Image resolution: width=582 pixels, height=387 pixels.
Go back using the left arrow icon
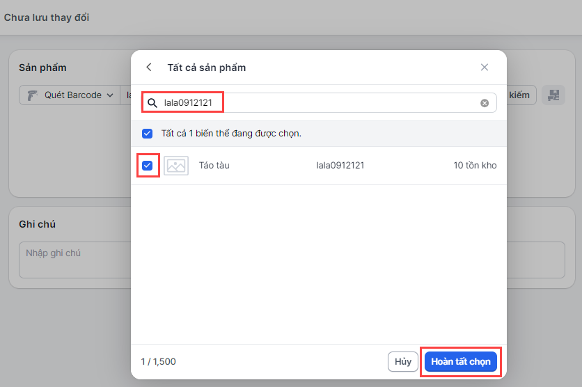[149, 67]
